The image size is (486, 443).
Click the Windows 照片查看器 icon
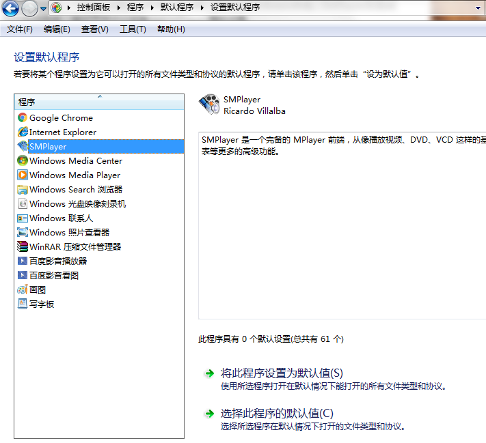tap(23, 232)
